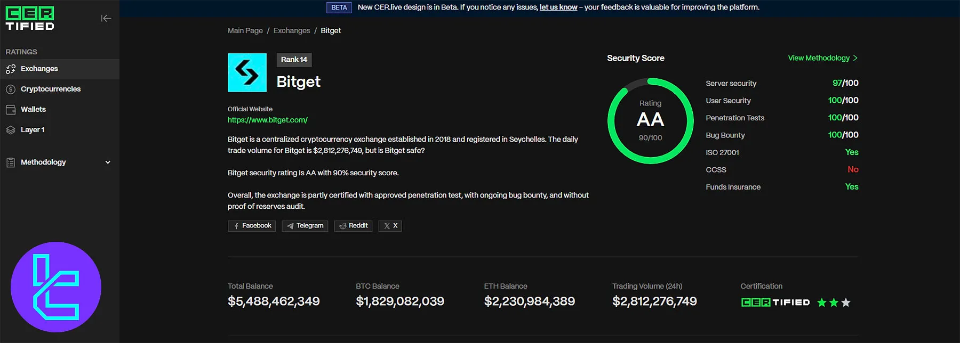The width and height of the screenshot is (960, 343).
Task: Click the purple floating logo button
Action: [56, 287]
